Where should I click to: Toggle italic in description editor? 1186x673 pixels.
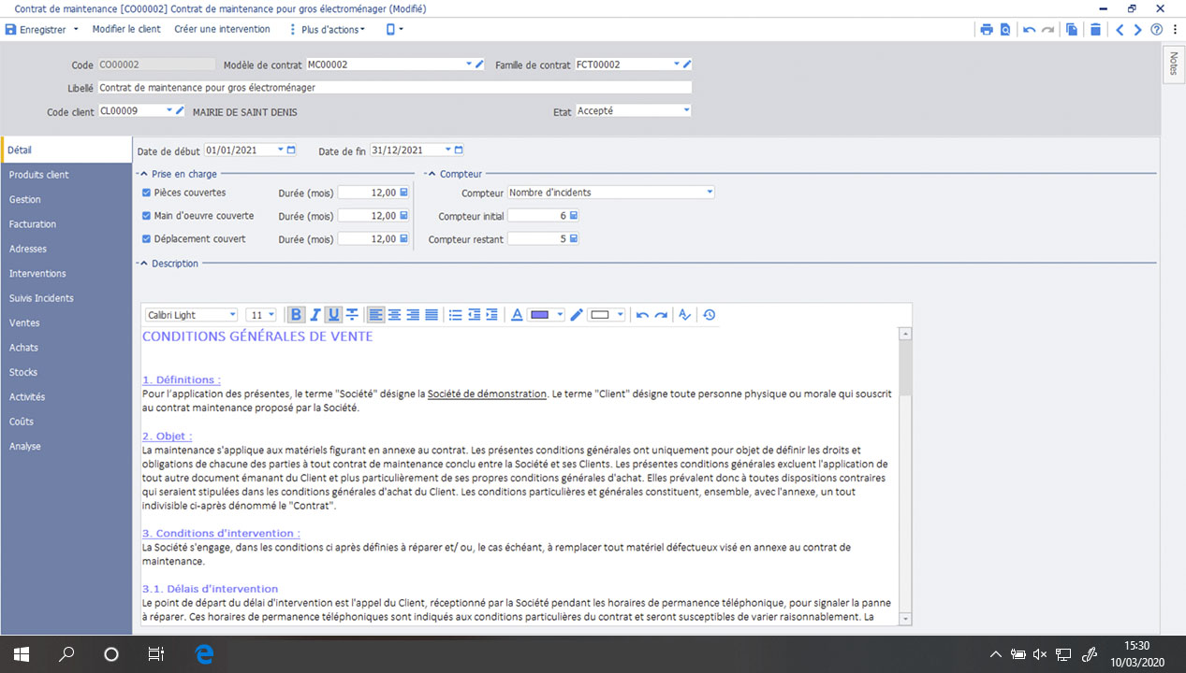coord(315,315)
